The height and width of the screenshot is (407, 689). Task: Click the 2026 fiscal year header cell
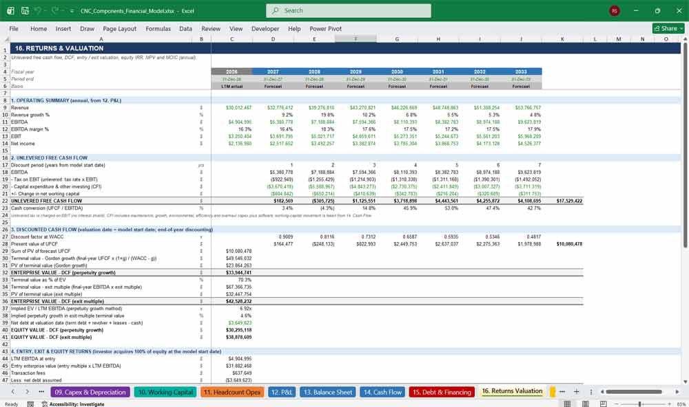[x=232, y=71]
